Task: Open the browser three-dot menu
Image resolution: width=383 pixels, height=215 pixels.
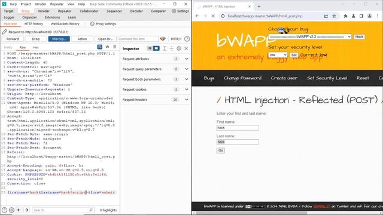Action: 378,16
